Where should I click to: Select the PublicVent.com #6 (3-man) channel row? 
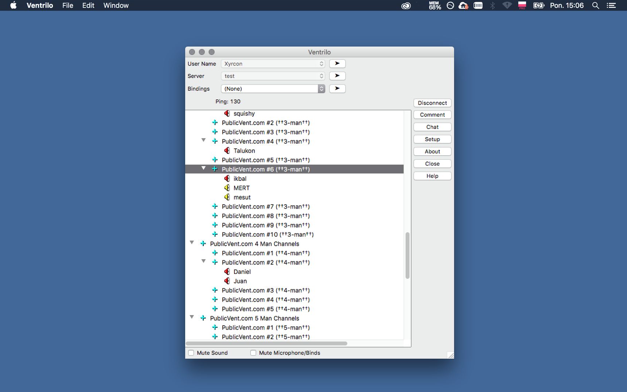coord(295,169)
